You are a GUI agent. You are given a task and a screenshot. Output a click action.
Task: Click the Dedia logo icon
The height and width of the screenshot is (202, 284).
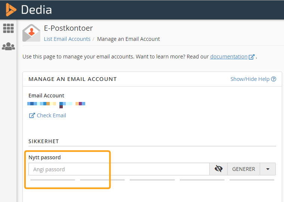coord(11,9)
